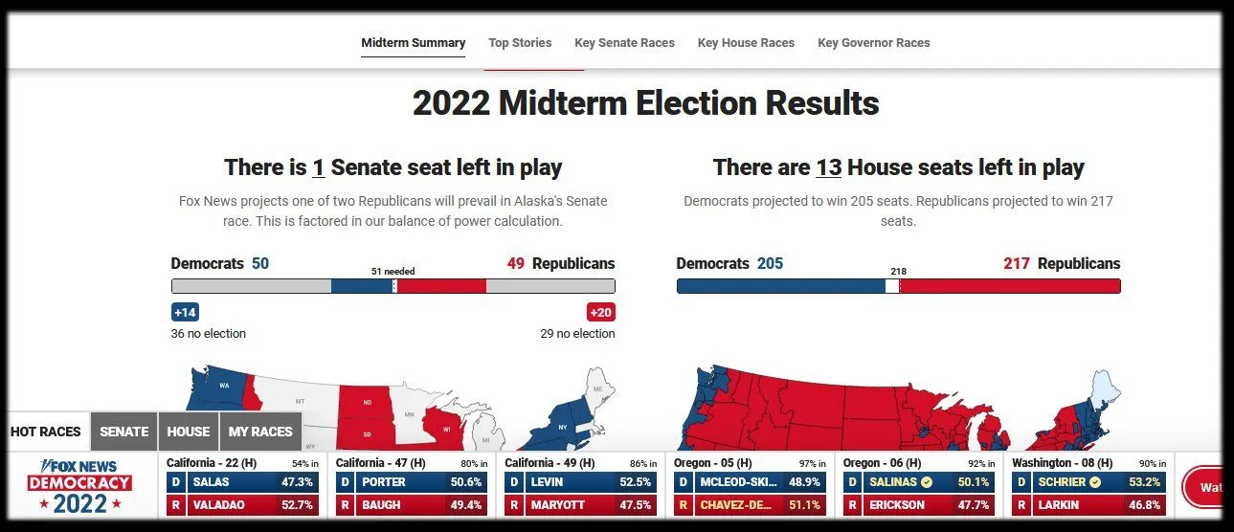Click the winner checkmark next to Schrier
The width and height of the screenshot is (1234, 532).
pos(1095,482)
